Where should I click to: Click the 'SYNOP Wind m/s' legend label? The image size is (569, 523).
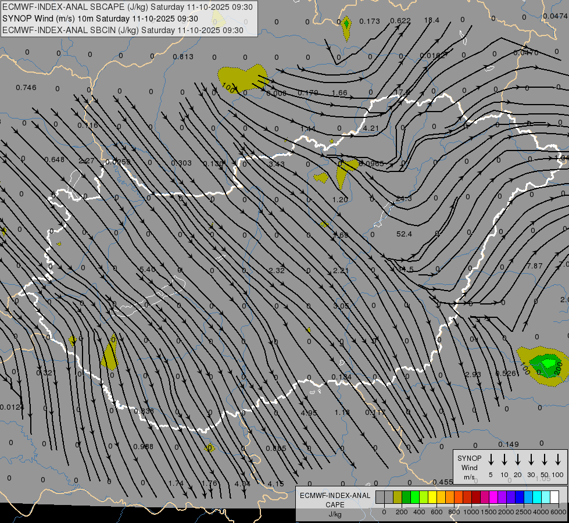pos(469,467)
